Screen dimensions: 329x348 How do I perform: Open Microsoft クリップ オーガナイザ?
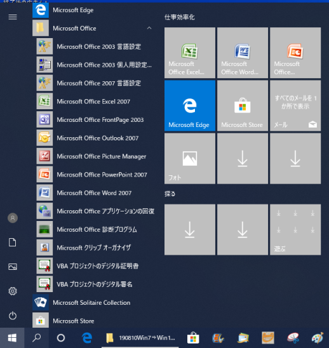tap(95, 248)
